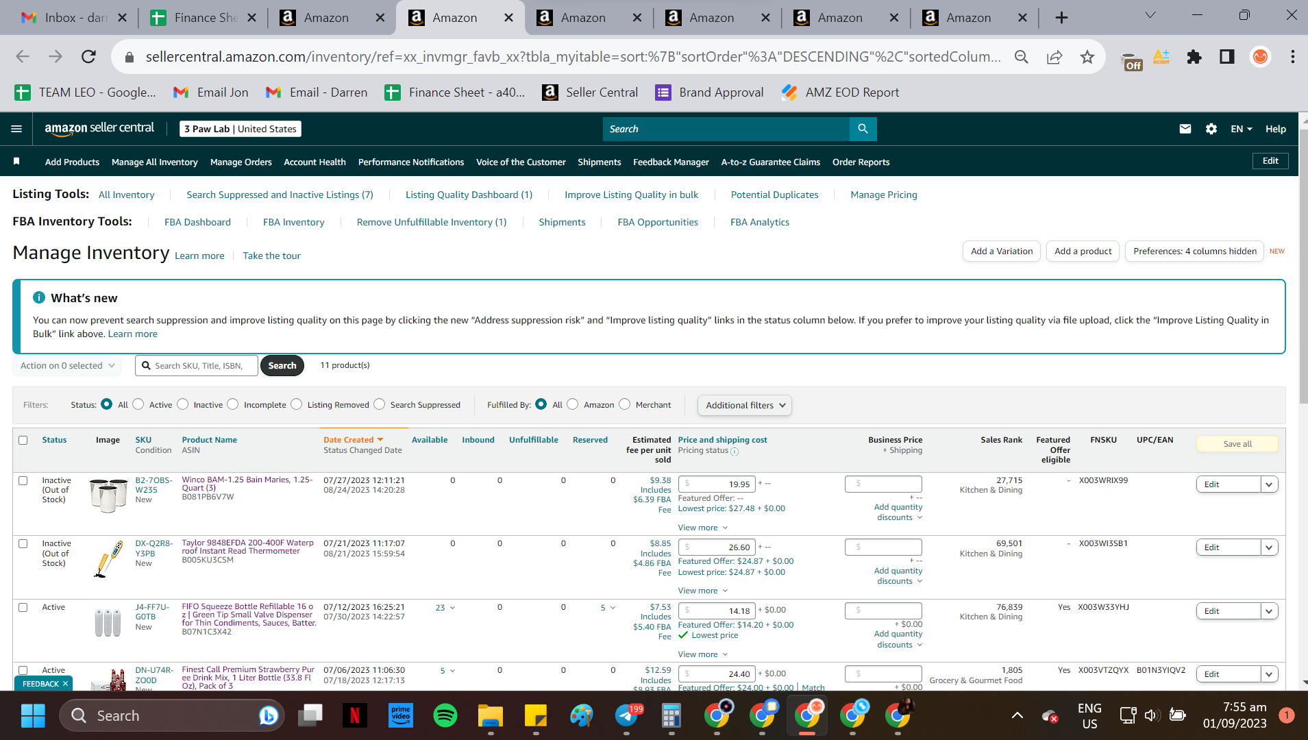The image size is (1308, 740).
Task: Go back using the browser back arrow
Action: [x=23, y=56]
